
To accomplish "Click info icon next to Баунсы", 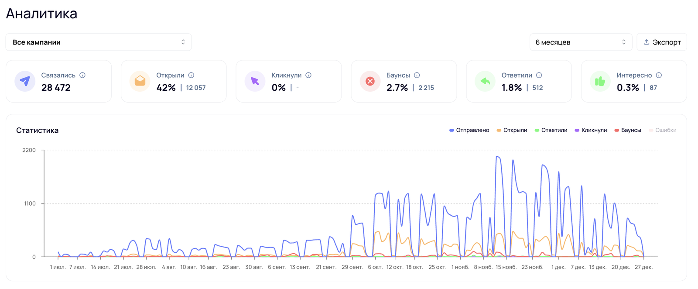I will pyautogui.click(x=417, y=75).
